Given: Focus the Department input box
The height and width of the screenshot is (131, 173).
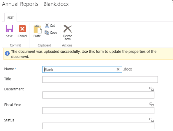Looking at the screenshot, I should click(98, 95).
